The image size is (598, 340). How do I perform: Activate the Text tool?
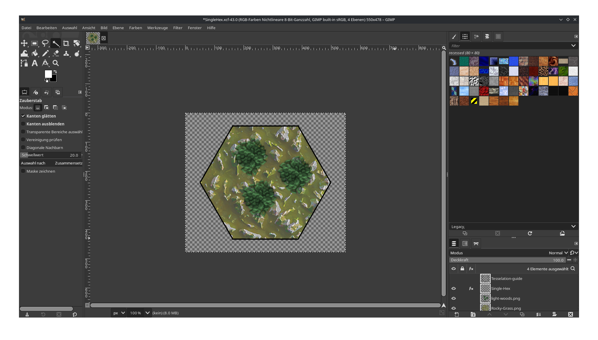click(35, 63)
